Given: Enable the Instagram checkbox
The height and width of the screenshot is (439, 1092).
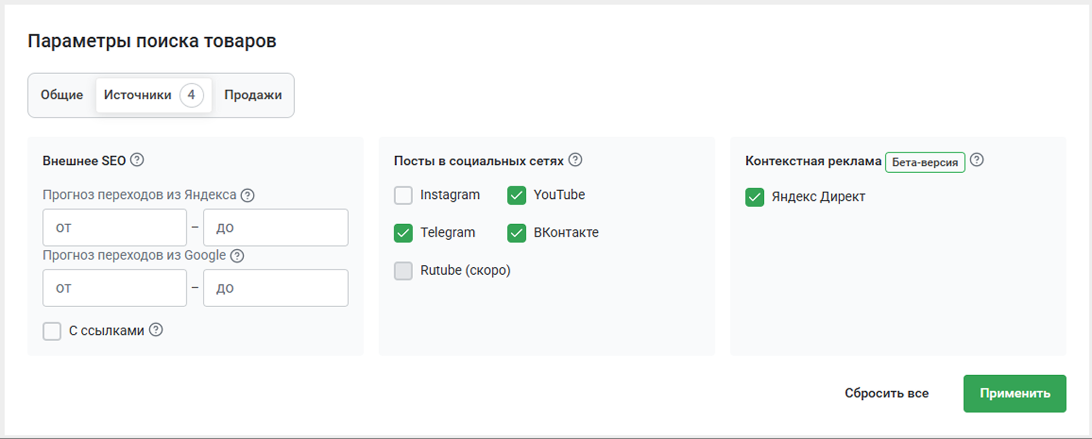Looking at the screenshot, I should 403,195.
